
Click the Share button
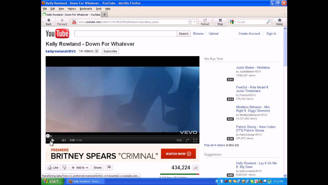tap(98, 168)
